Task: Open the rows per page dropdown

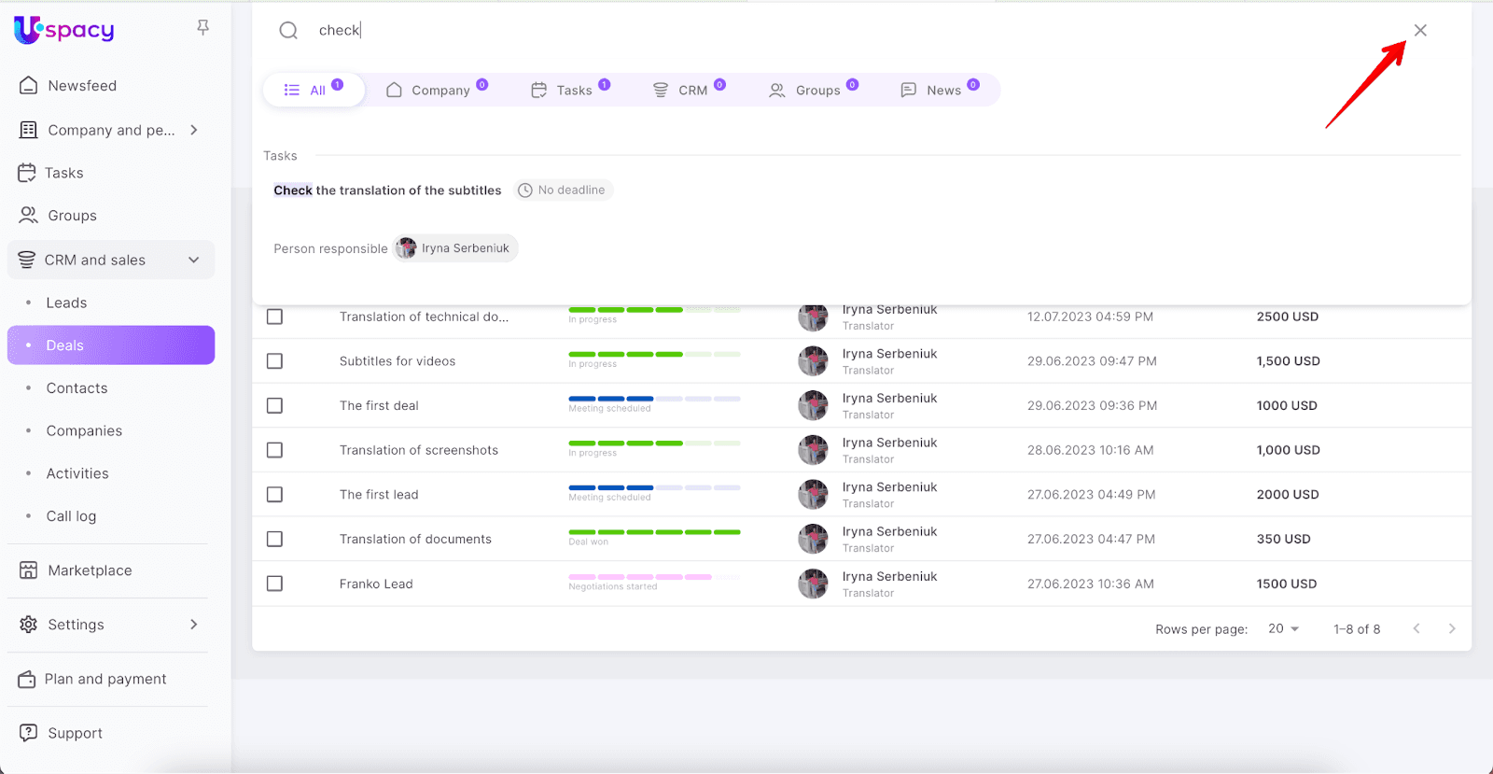Action: pyautogui.click(x=1283, y=629)
